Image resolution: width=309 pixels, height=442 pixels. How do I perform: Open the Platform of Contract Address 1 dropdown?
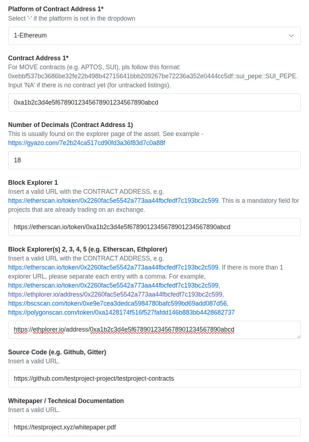[x=154, y=36]
